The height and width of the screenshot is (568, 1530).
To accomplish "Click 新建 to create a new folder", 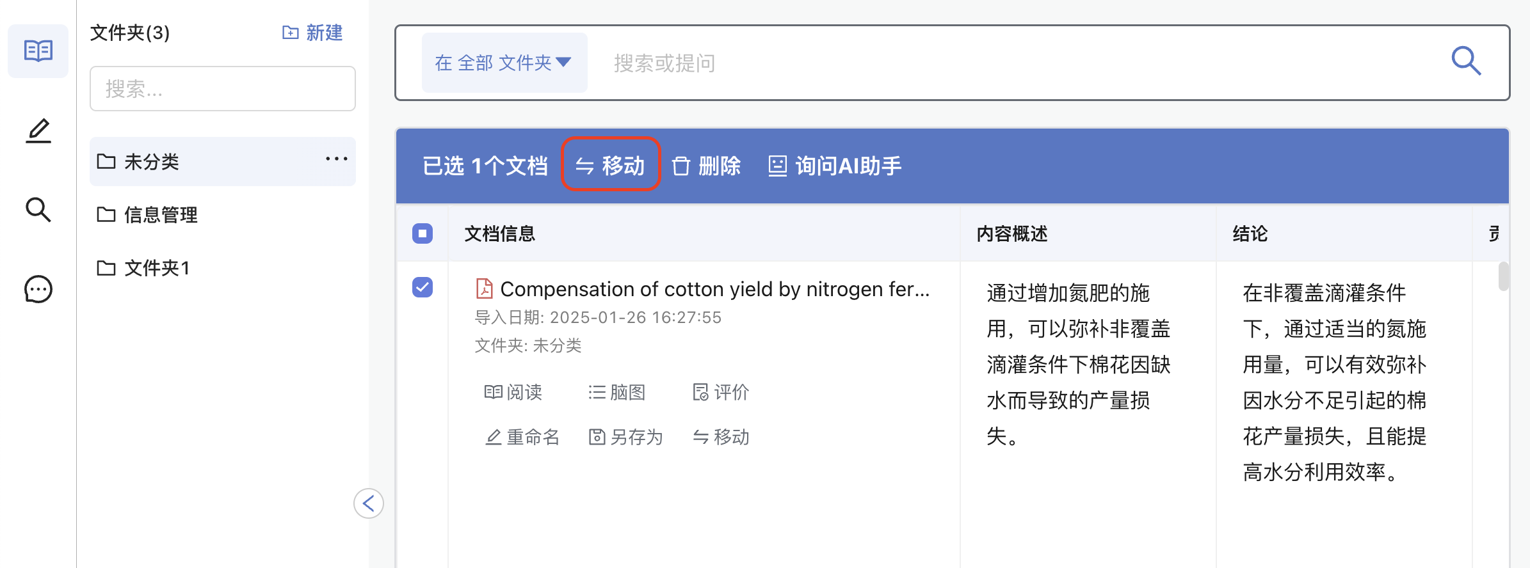I will 312,33.
